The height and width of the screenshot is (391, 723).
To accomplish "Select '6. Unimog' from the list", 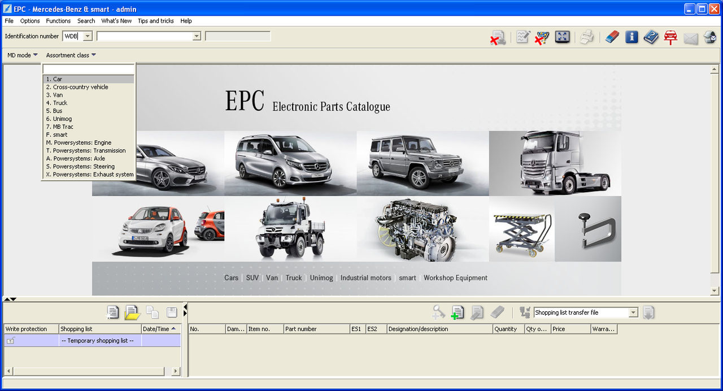I will [89, 119].
